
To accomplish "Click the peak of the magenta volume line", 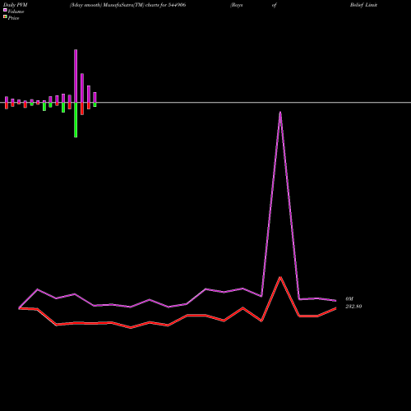I will [280, 112].
